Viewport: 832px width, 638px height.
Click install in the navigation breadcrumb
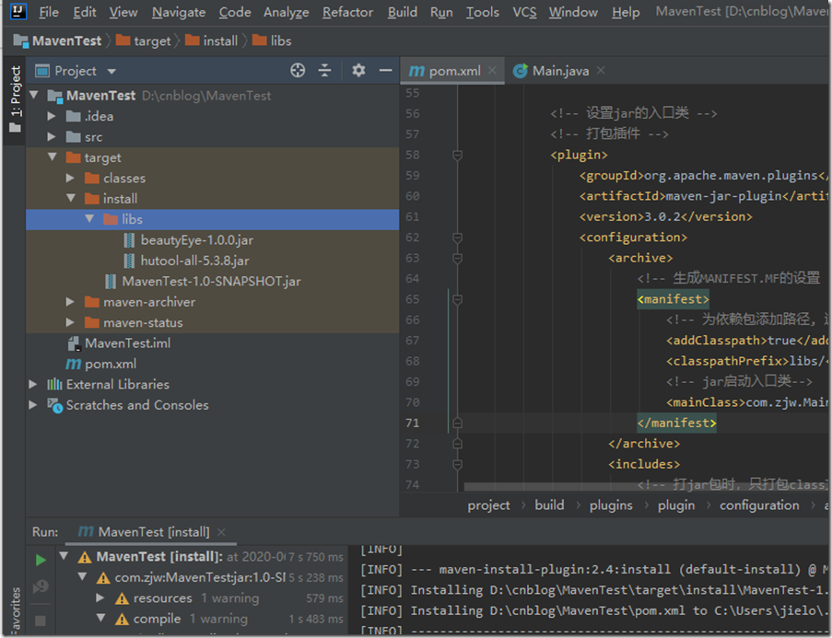pyautogui.click(x=212, y=41)
